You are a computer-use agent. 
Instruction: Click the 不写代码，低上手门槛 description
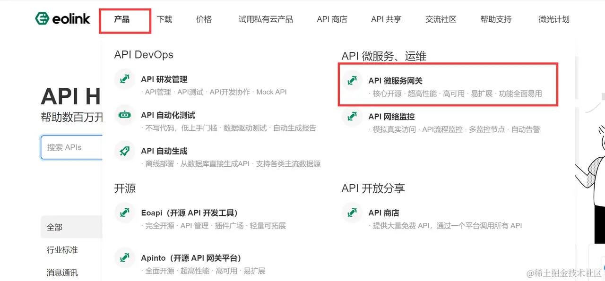(x=229, y=128)
